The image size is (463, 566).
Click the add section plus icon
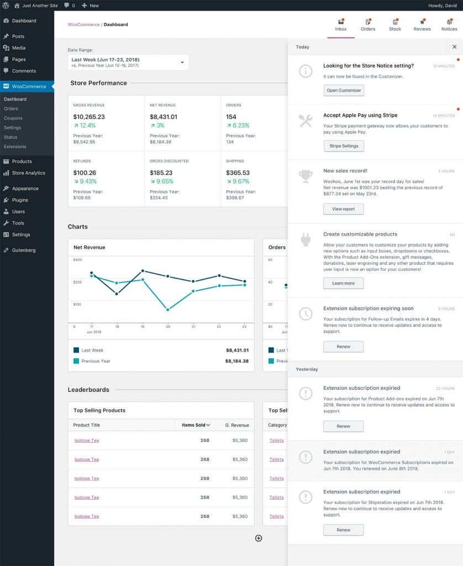(x=258, y=538)
